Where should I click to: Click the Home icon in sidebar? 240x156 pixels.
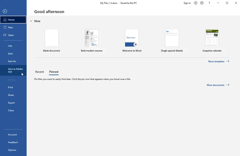point(5,20)
